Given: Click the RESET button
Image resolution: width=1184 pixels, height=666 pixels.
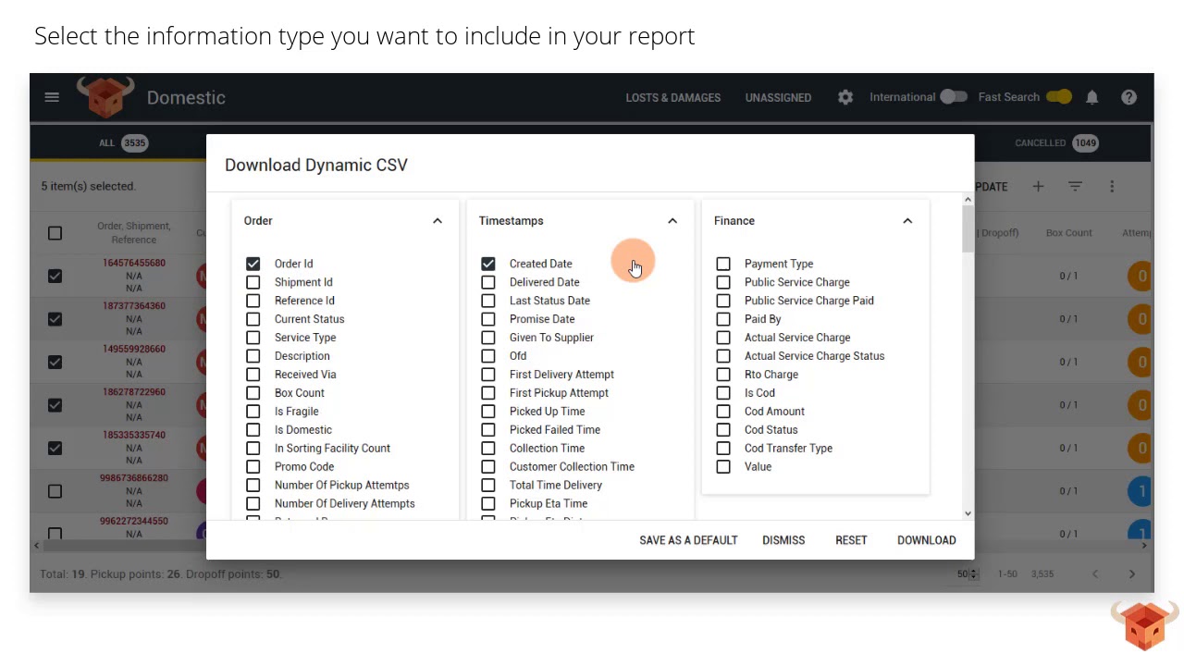Looking at the screenshot, I should click(x=851, y=540).
